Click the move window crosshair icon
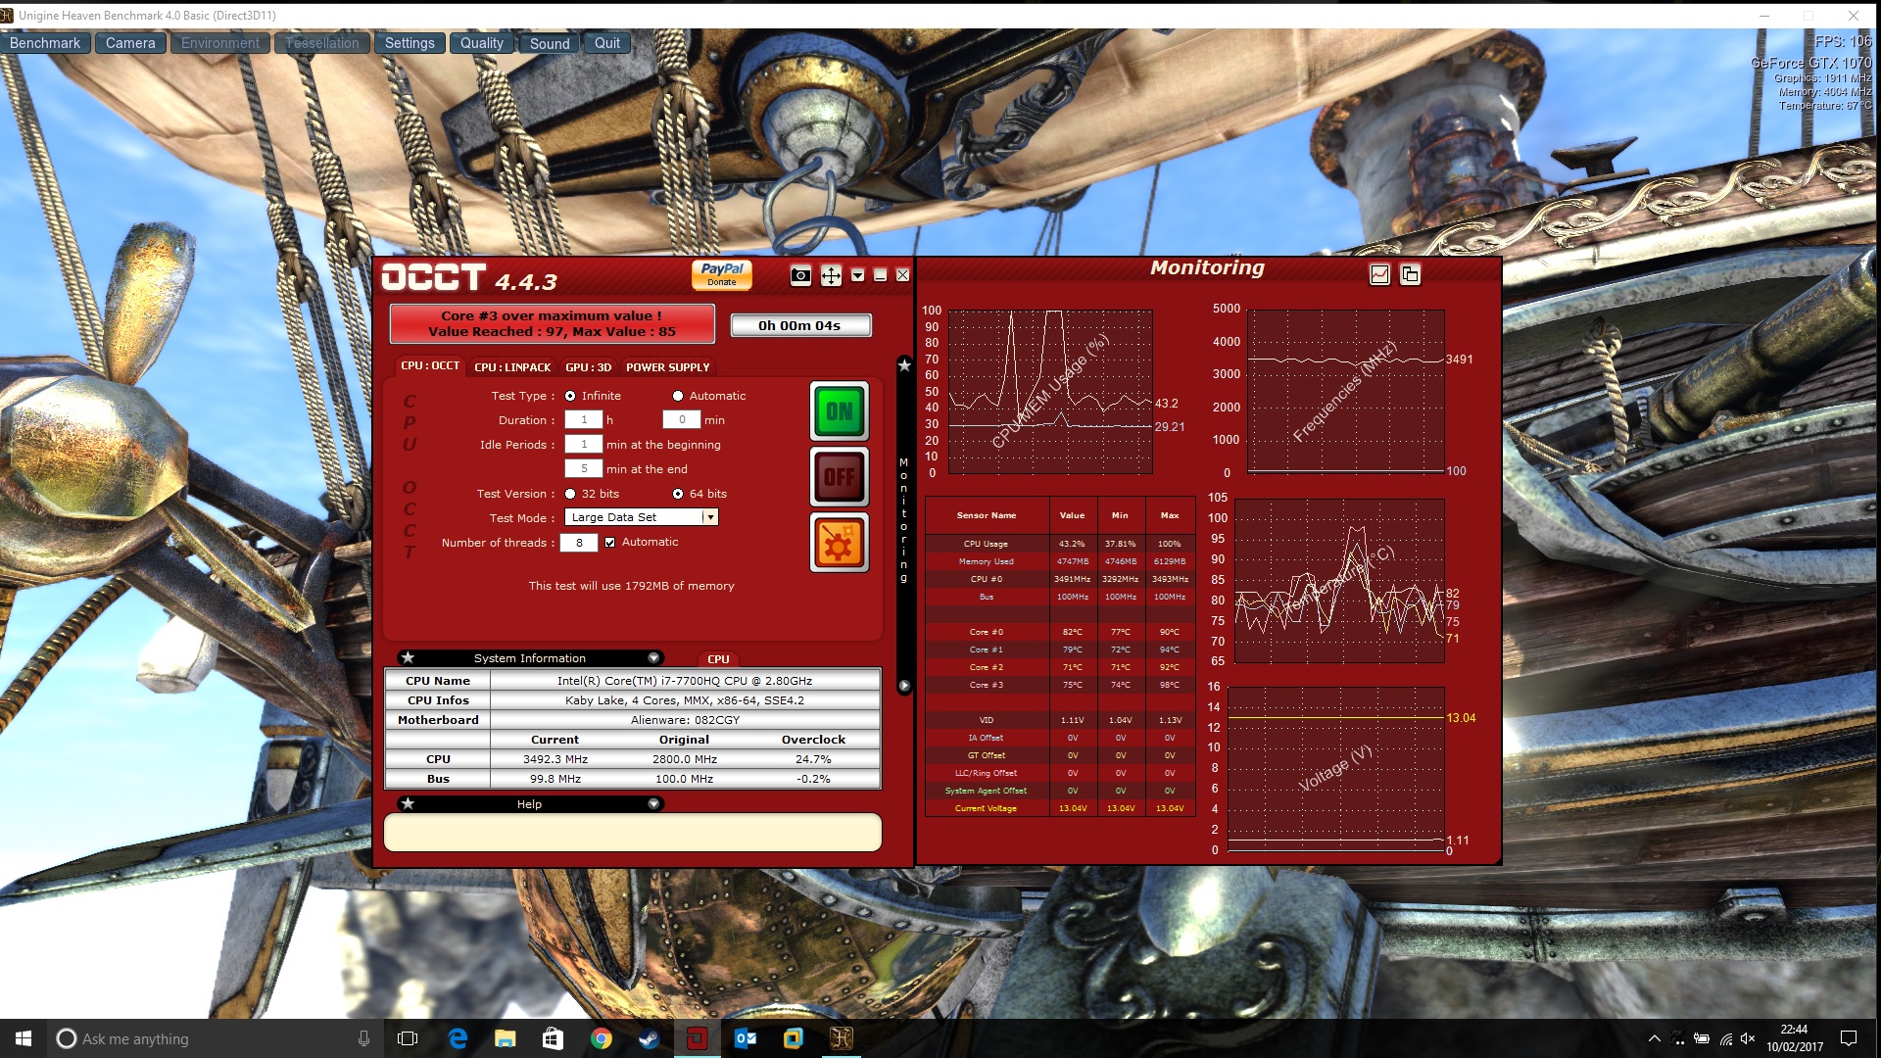1881x1058 pixels. pyautogui.click(x=831, y=276)
